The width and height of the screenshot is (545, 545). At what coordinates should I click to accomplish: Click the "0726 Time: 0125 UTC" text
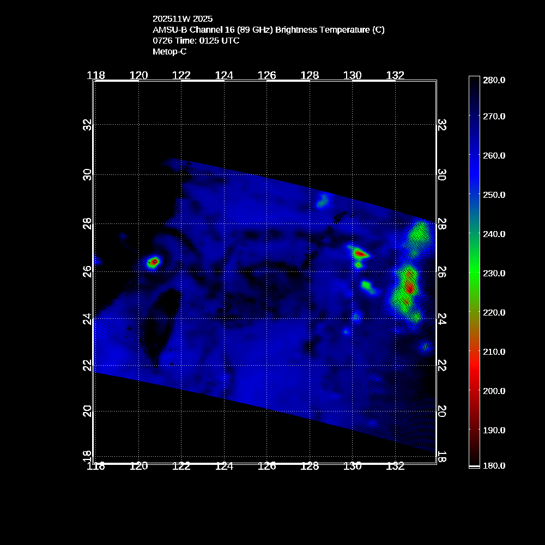click(x=196, y=41)
